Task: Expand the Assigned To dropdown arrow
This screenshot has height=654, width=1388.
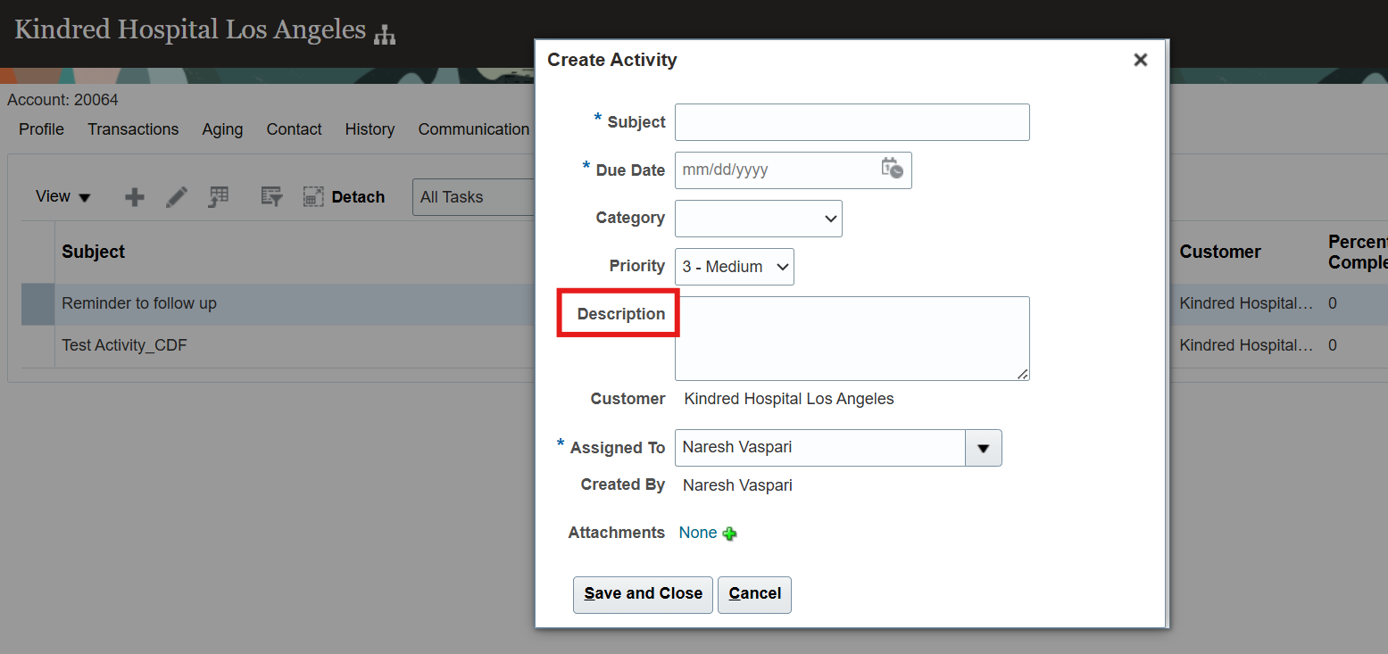Action: (984, 448)
